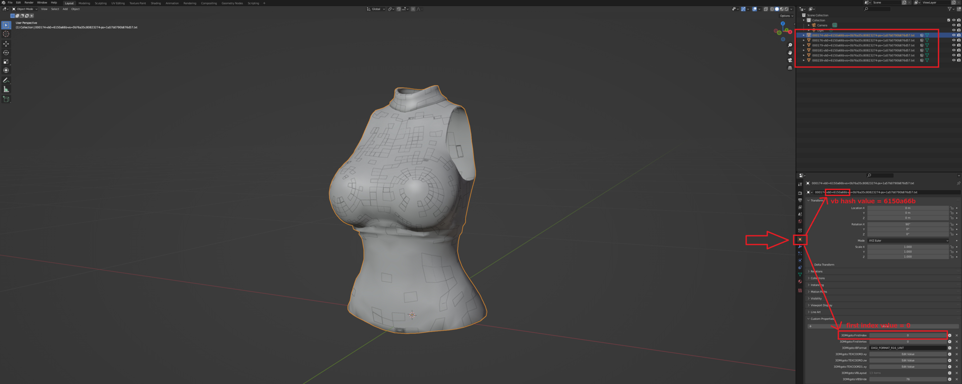Open the Output properties tab
The image size is (962, 384).
pos(800,200)
